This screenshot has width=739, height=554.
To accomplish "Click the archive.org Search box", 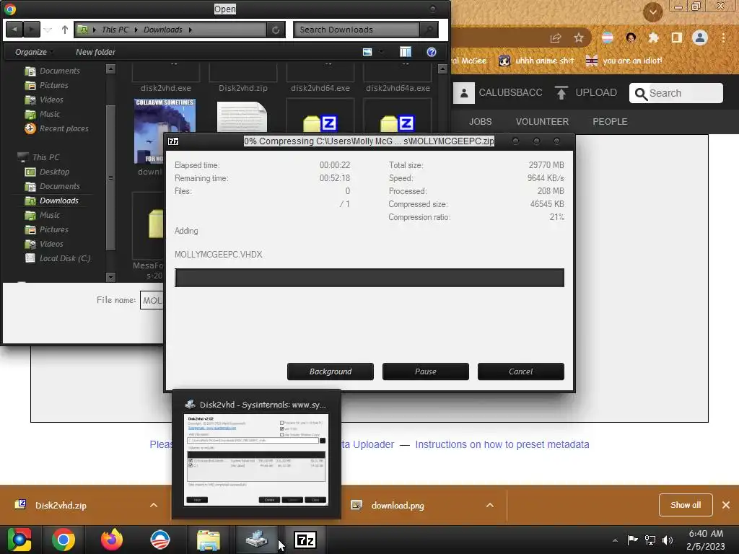I will [675, 93].
